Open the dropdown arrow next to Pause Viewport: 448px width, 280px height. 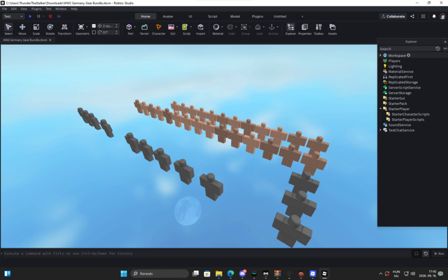(43, 16)
